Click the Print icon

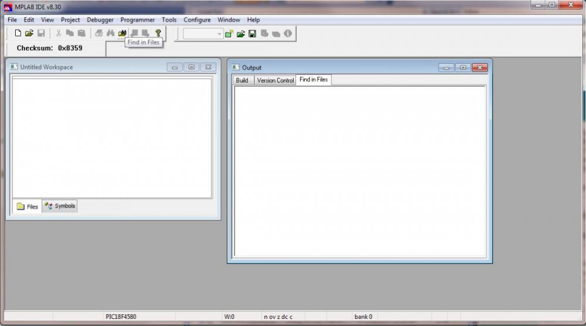[x=98, y=33]
